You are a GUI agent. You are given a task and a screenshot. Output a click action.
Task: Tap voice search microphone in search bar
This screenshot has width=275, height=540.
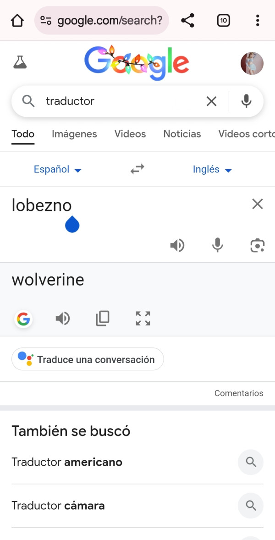[x=247, y=101]
